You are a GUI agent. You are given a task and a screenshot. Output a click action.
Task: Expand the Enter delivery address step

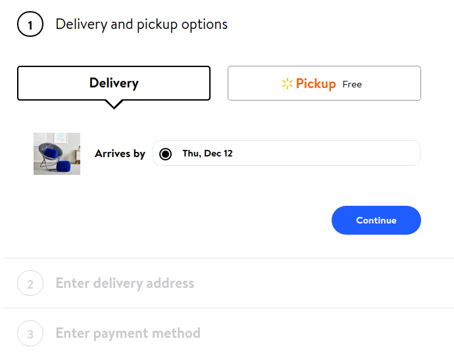125,283
